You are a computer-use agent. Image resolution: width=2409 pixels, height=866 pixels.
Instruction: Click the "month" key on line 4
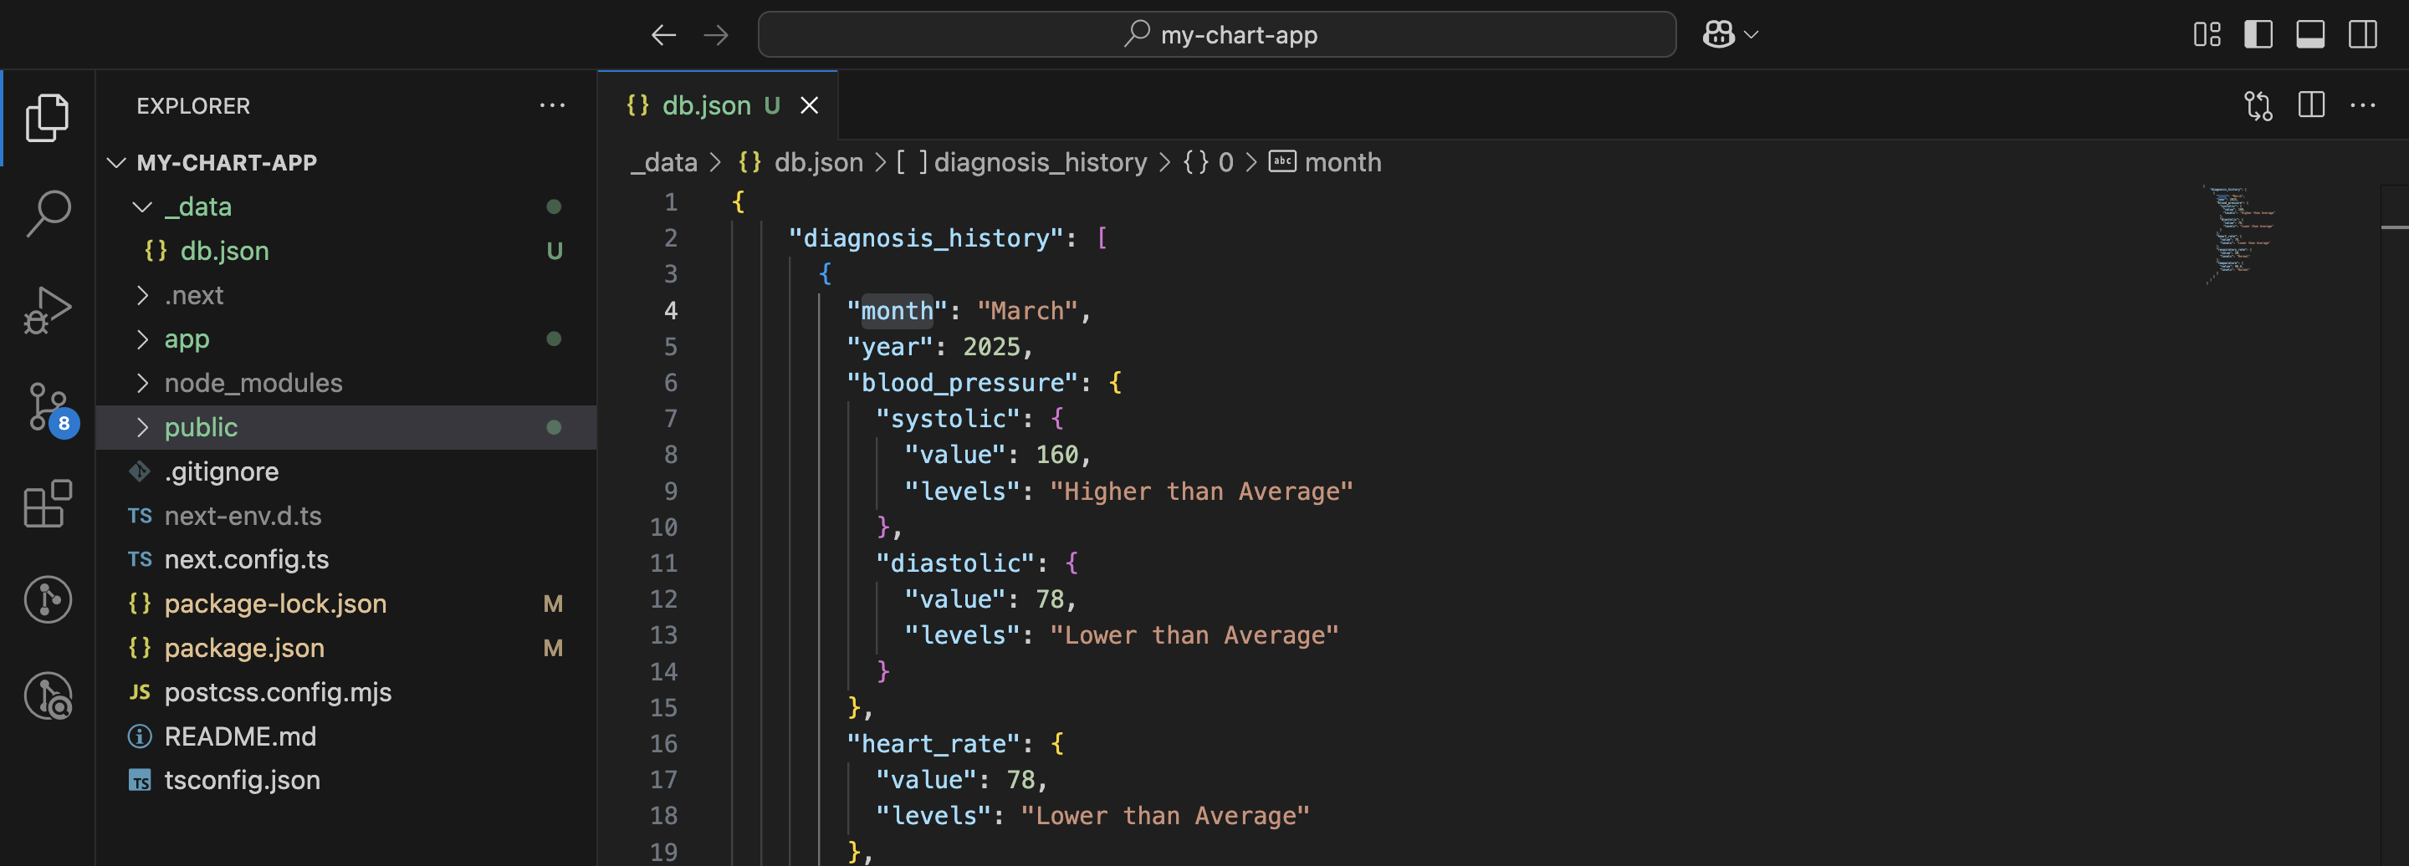coord(897,310)
